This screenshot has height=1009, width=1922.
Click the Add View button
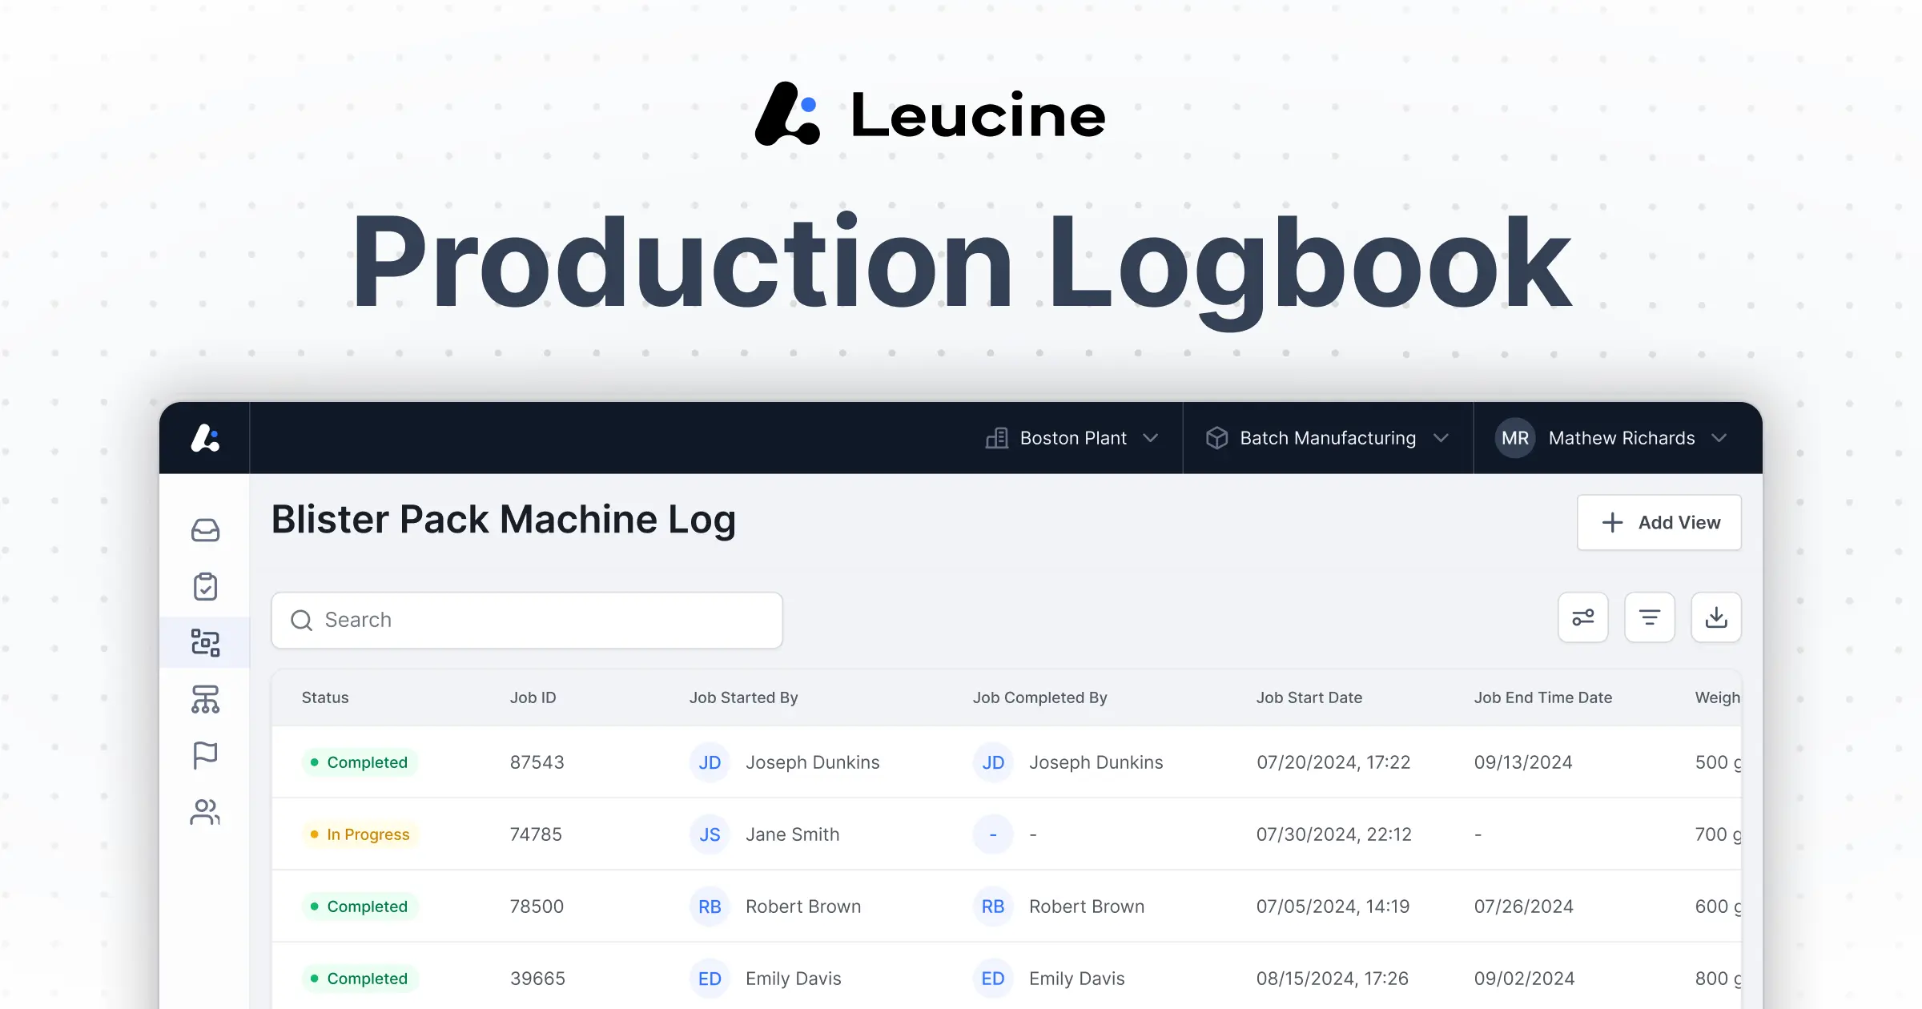click(1659, 522)
